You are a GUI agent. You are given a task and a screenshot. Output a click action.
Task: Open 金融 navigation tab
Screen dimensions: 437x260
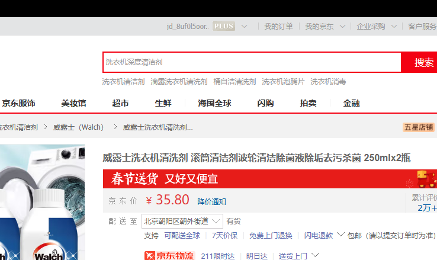pos(351,103)
